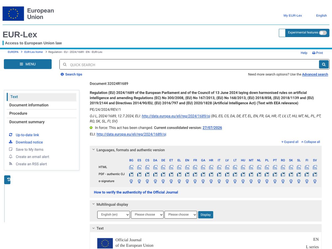Click the BG language column header
The image size is (332, 249).
(131, 160)
